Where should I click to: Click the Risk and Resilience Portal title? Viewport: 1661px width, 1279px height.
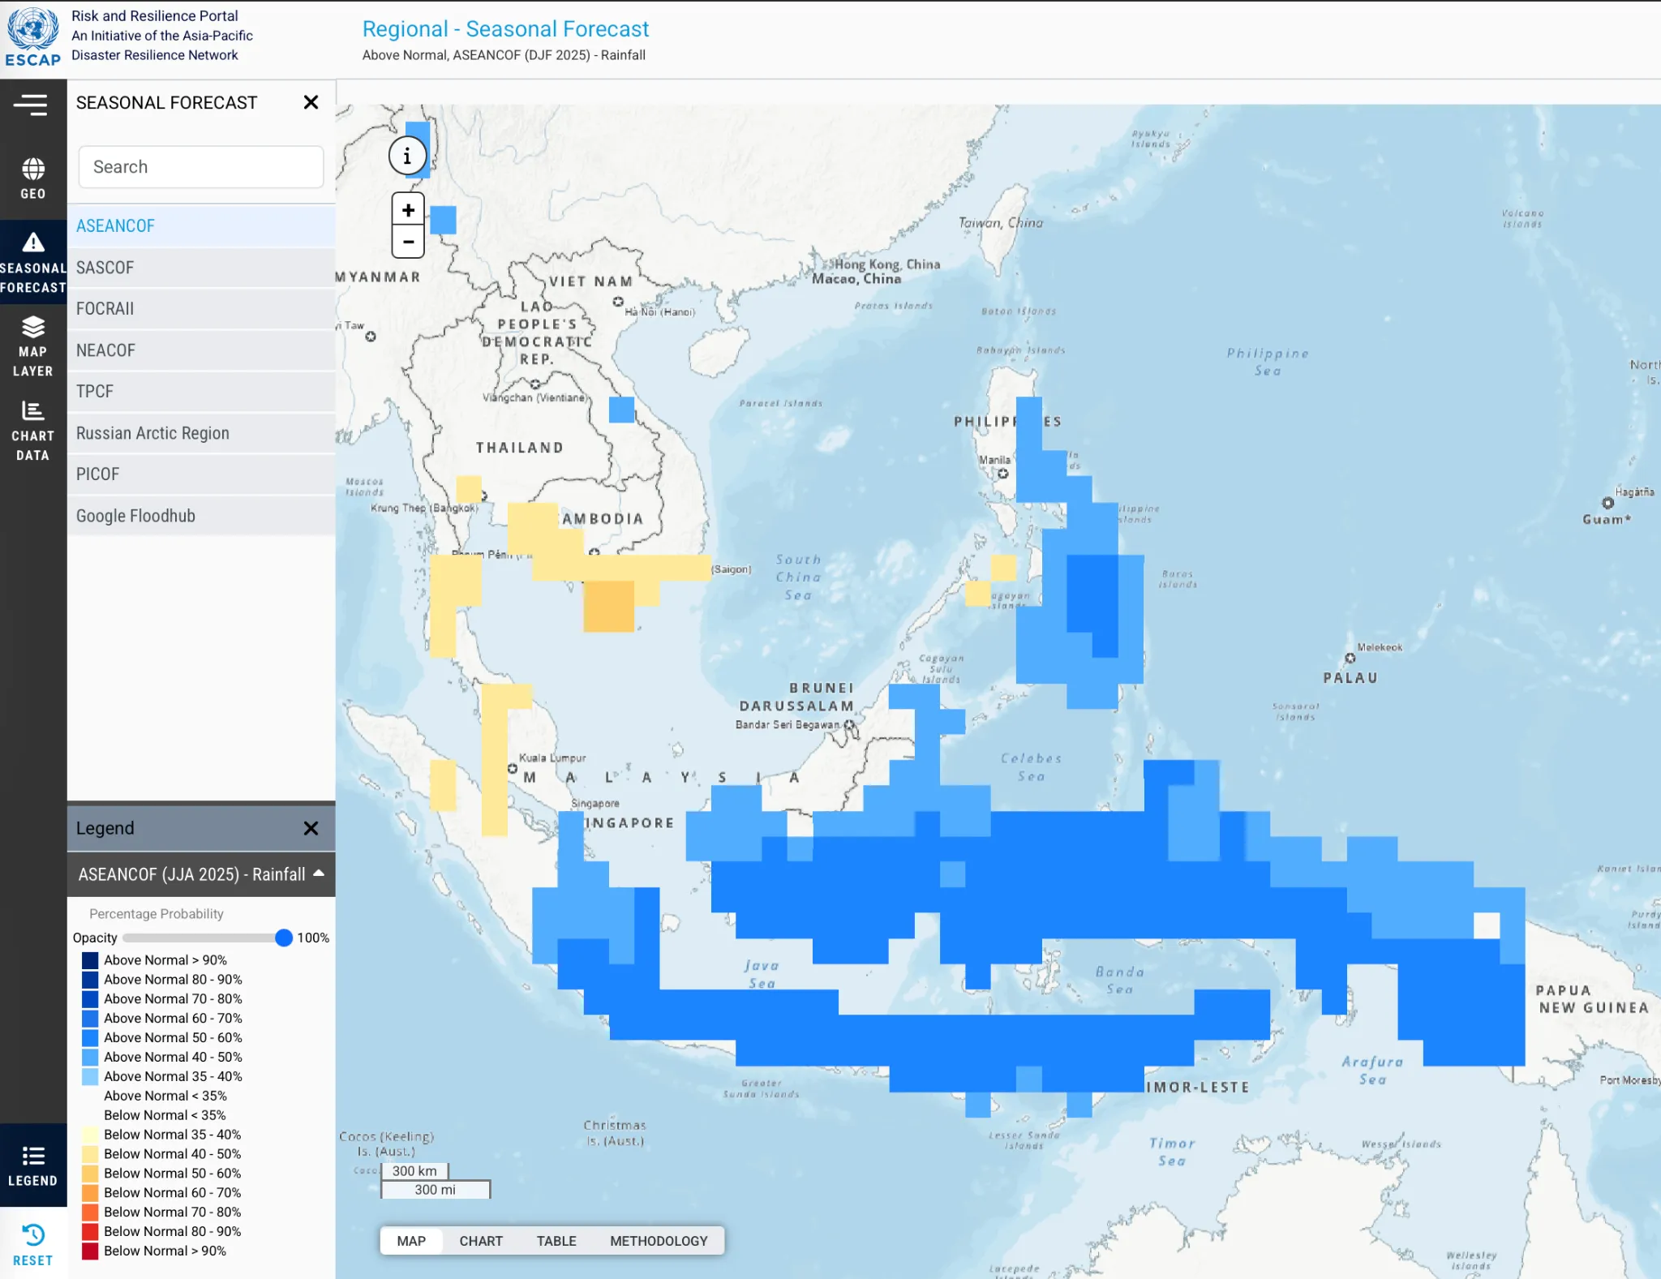tap(154, 15)
